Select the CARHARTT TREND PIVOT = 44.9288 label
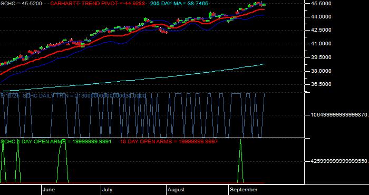Image resolution: width=369 pixels, height=195 pixels. coord(98,4)
